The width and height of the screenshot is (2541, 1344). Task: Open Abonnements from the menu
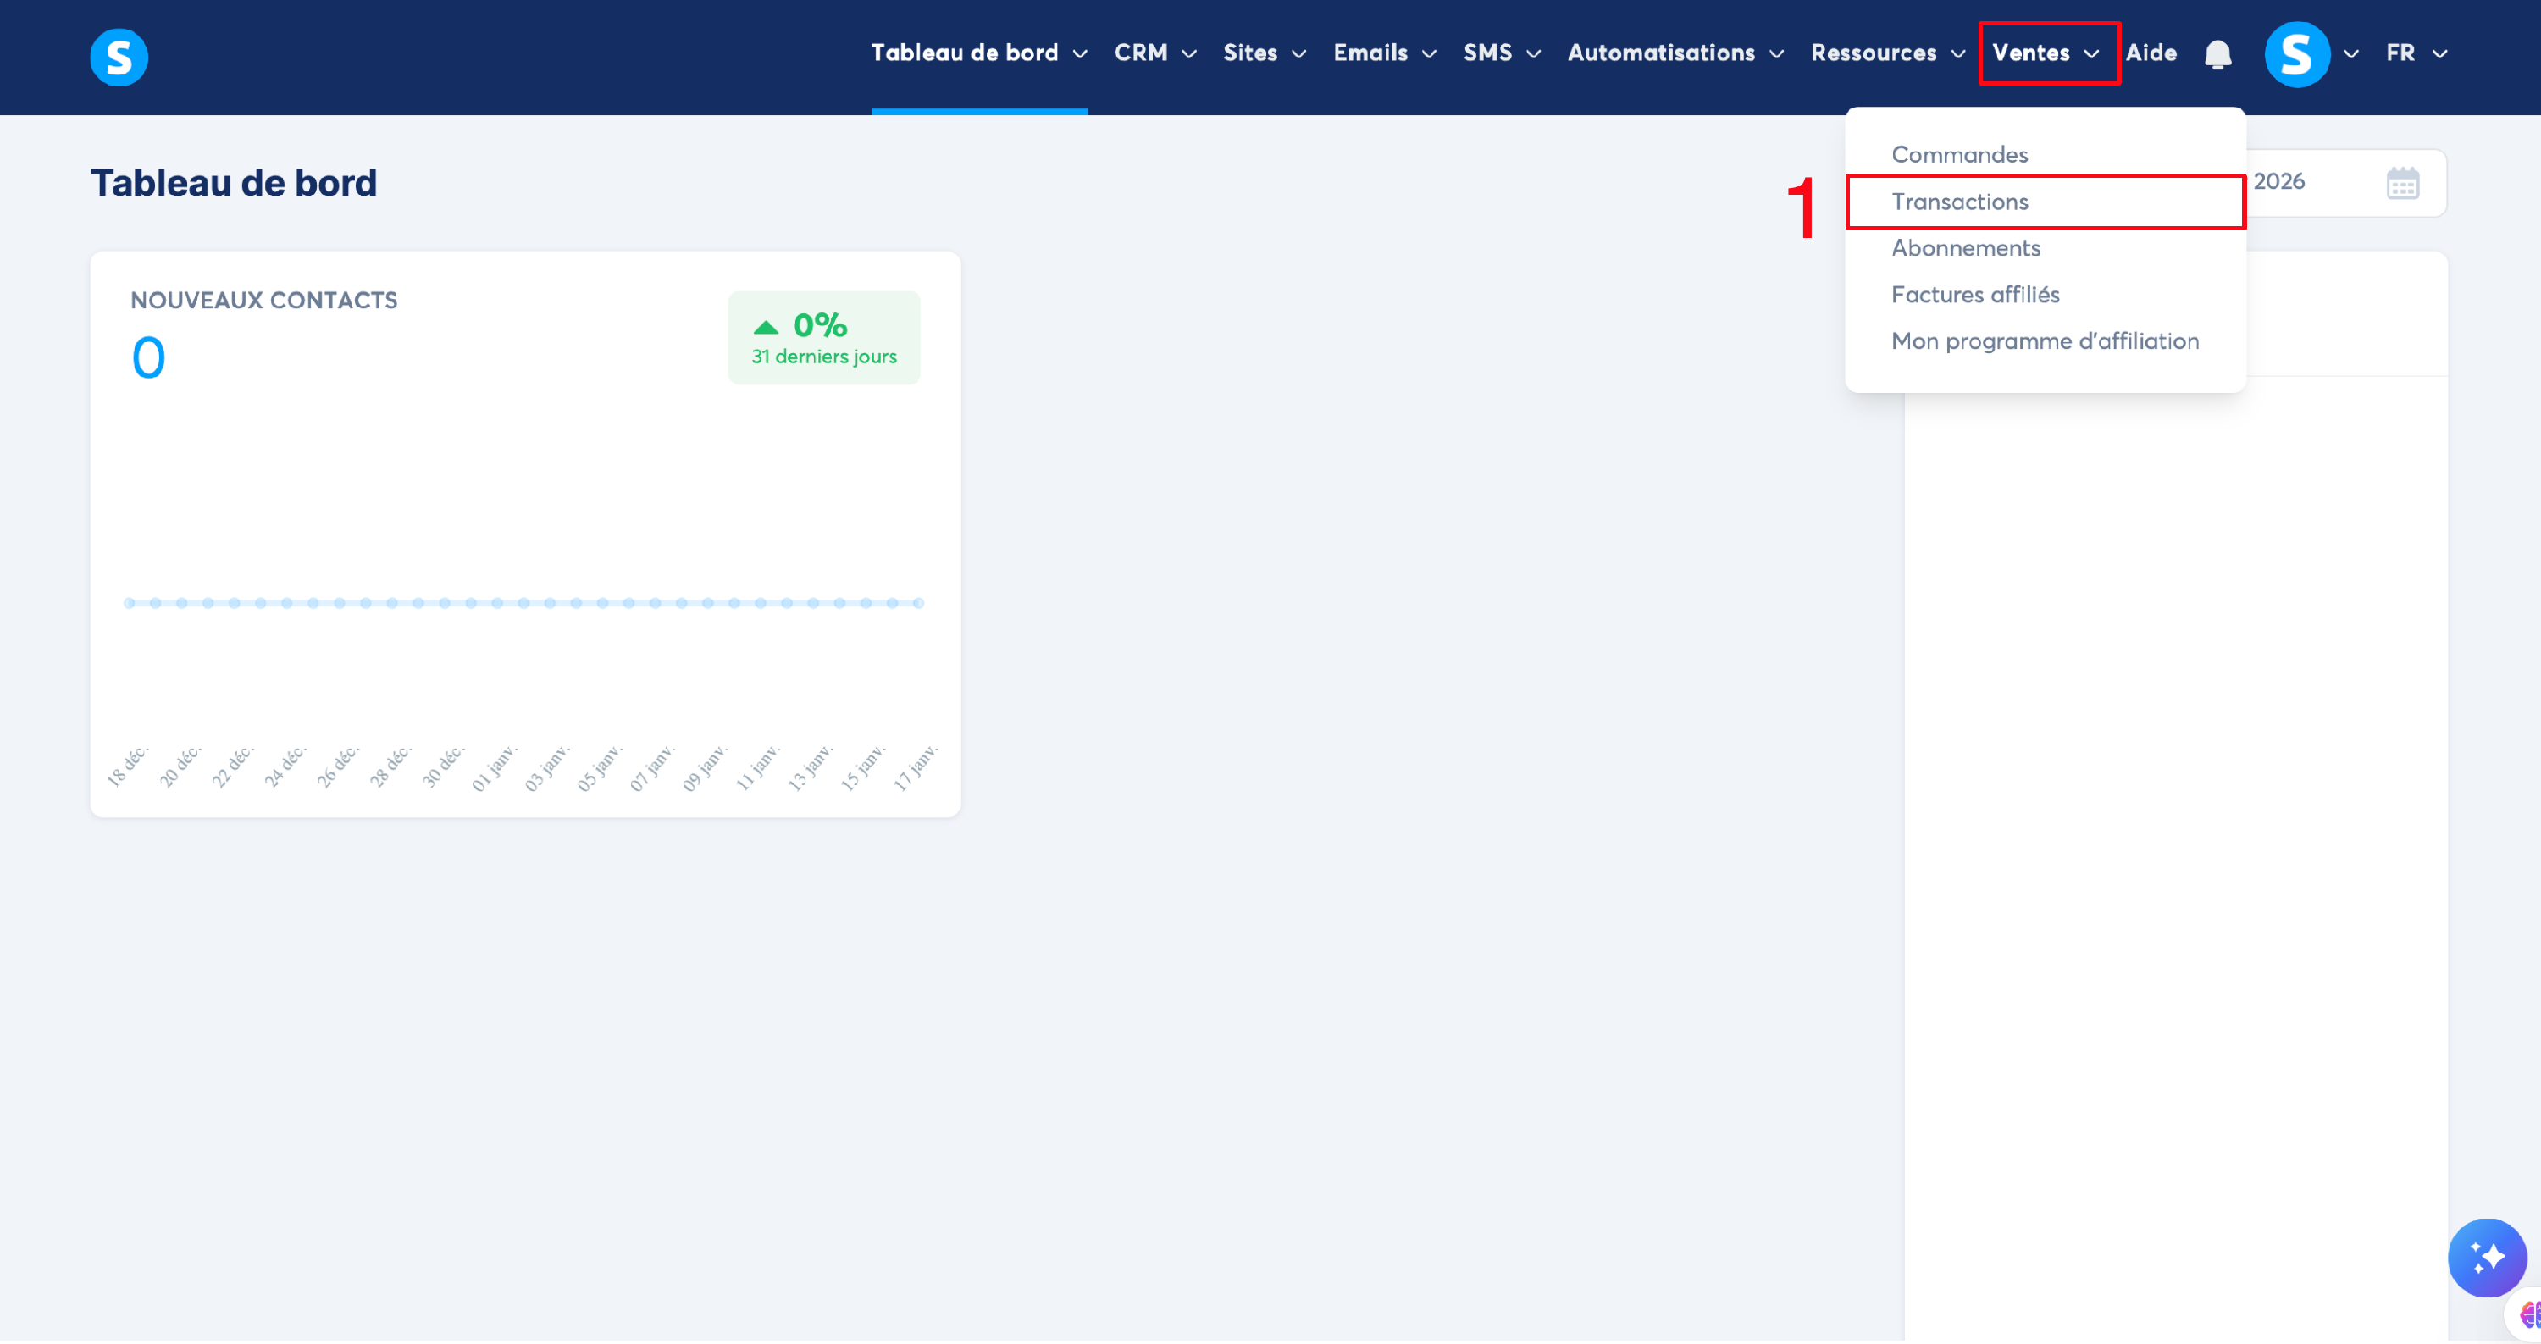point(1965,248)
